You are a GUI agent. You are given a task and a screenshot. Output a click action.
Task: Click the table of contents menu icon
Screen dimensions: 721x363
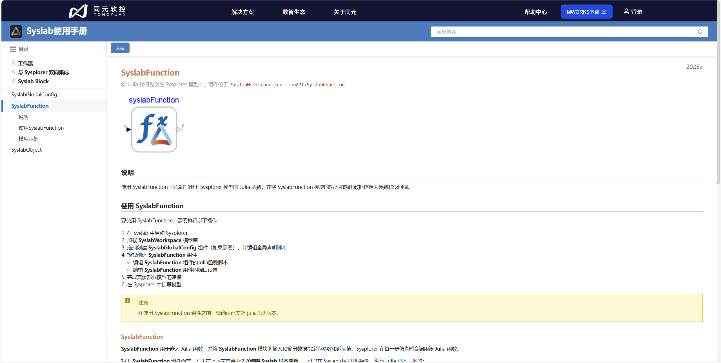pyautogui.click(x=13, y=49)
